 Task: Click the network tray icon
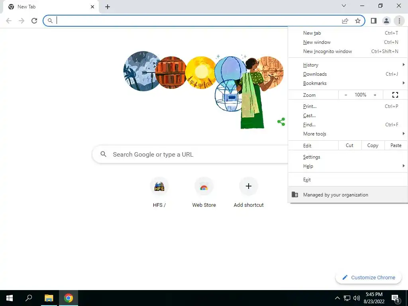click(347, 298)
